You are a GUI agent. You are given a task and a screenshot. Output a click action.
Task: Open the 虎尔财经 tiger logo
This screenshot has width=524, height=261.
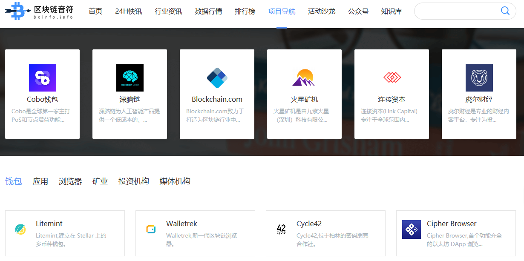click(x=479, y=78)
